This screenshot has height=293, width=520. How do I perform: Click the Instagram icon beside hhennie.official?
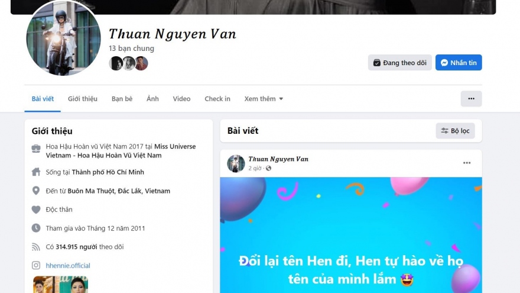pyautogui.click(x=36, y=266)
